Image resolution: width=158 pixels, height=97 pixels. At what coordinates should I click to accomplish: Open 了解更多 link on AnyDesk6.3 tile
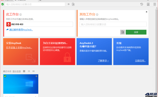pyautogui.click(x=103, y=61)
